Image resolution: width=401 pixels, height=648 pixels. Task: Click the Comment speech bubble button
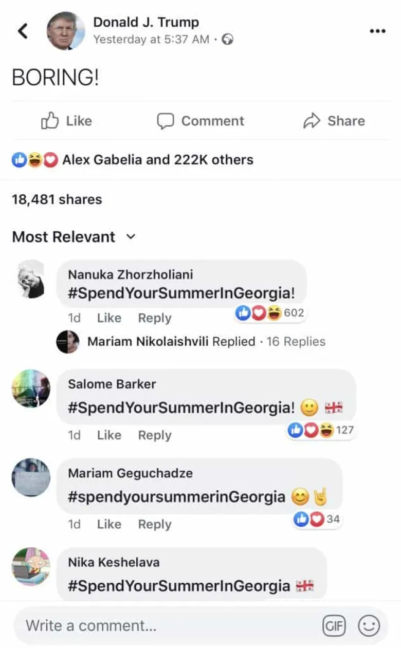click(x=200, y=121)
